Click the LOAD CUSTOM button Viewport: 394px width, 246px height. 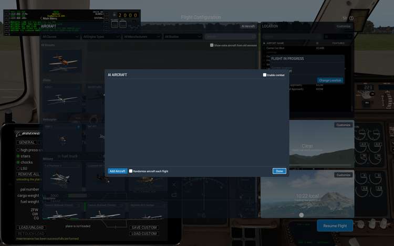(x=144, y=233)
